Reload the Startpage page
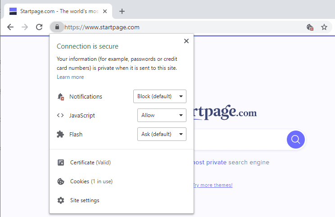The width and height of the screenshot is (335, 217). click(x=39, y=27)
